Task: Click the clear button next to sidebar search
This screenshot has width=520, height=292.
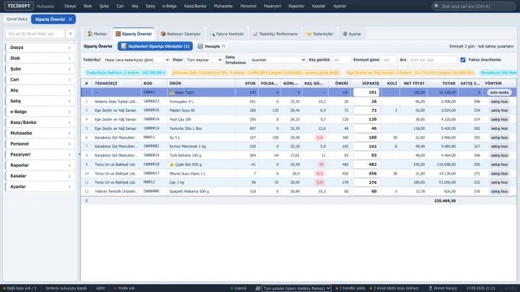Action: click(70, 33)
